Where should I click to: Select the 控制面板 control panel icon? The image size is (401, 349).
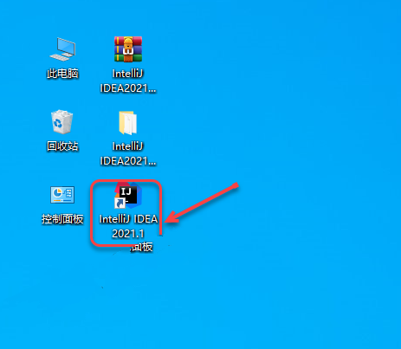(62, 195)
